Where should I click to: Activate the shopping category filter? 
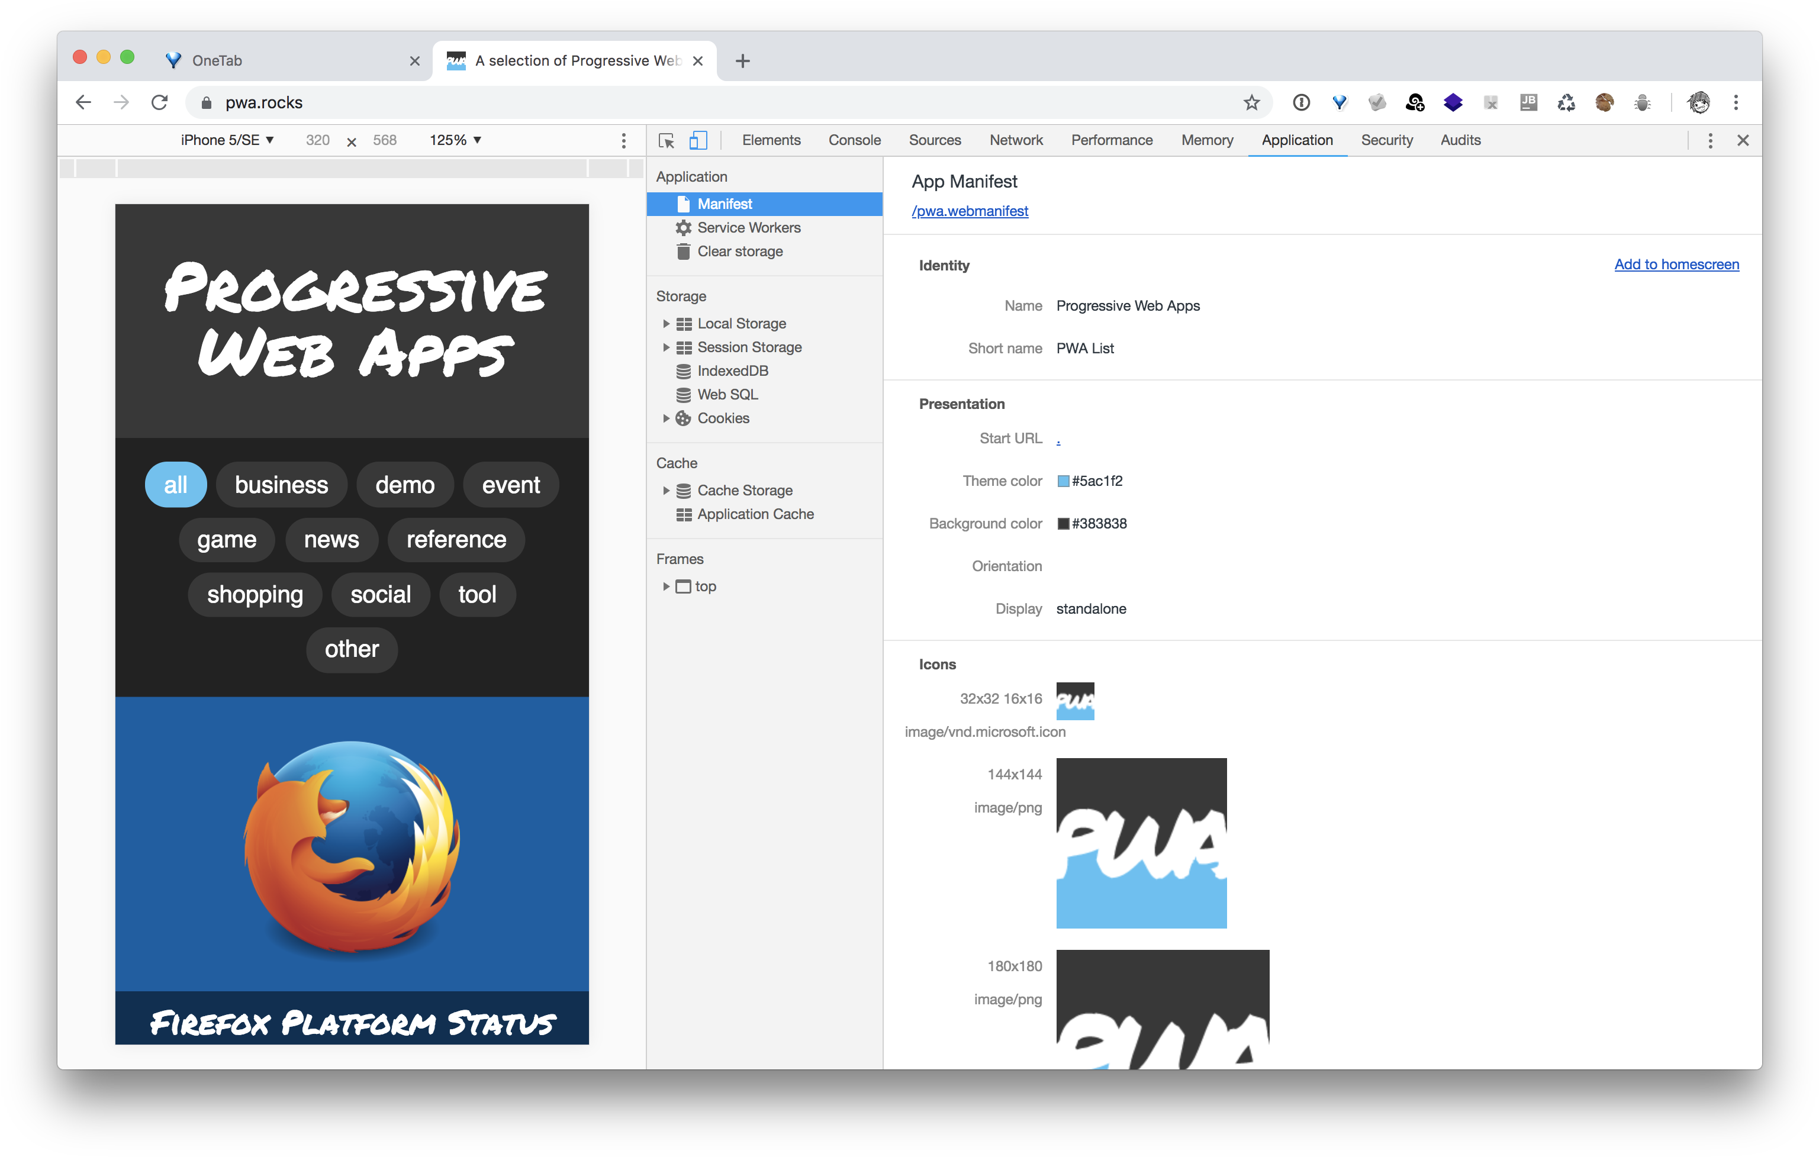tap(255, 594)
